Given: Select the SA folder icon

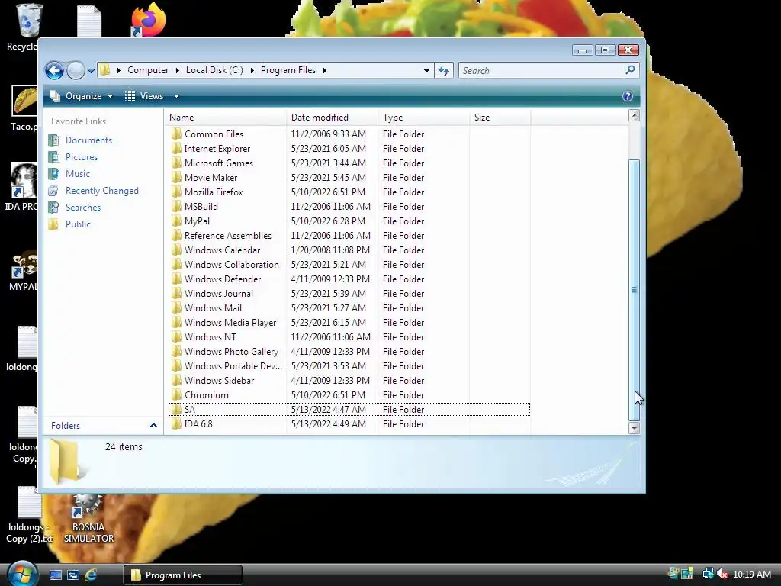Looking at the screenshot, I should pyautogui.click(x=176, y=409).
